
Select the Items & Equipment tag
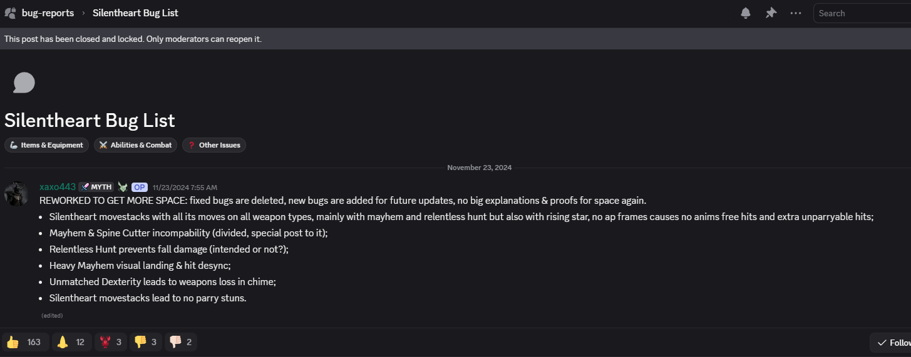[46, 145]
